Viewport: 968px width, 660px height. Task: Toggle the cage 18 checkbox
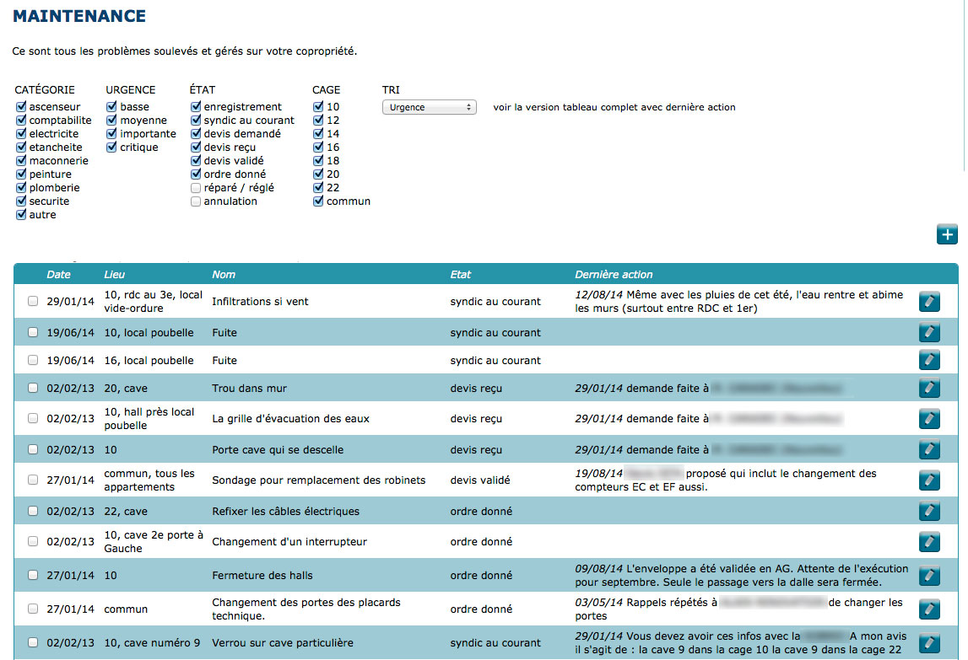click(x=318, y=160)
